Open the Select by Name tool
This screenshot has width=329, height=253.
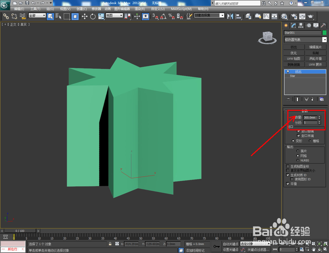[x=59, y=16]
